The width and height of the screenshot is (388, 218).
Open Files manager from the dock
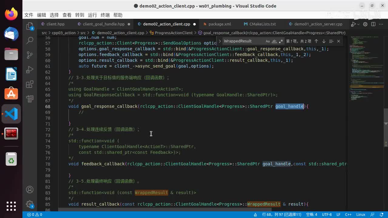11,54
